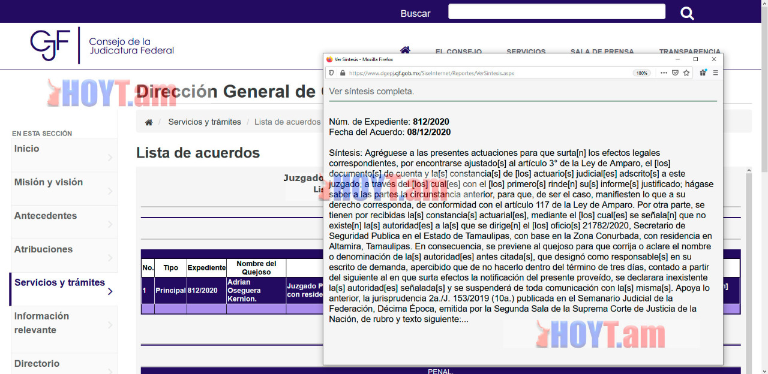This screenshot has width=768, height=374.
Task: Expand the Inicio sidebar item
Action: click(110, 158)
